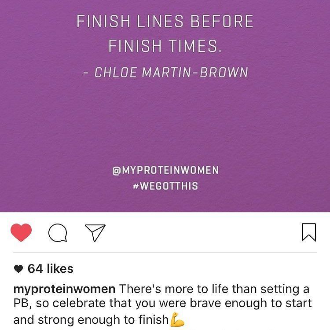Tap the #WEGOTTHIS hashtag in the image
Screen dimensions: 330x330
(x=165, y=186)
